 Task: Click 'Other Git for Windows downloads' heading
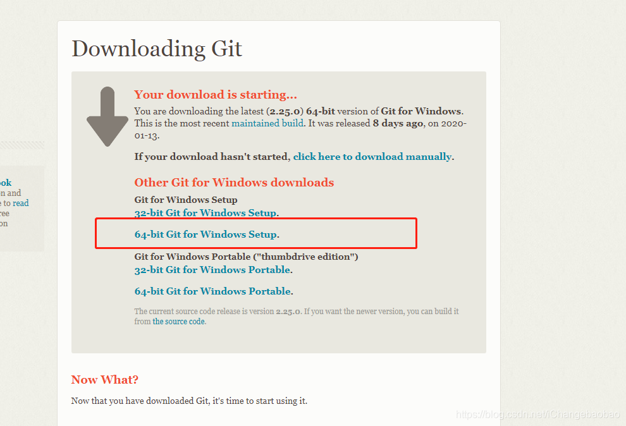point(234,182)
